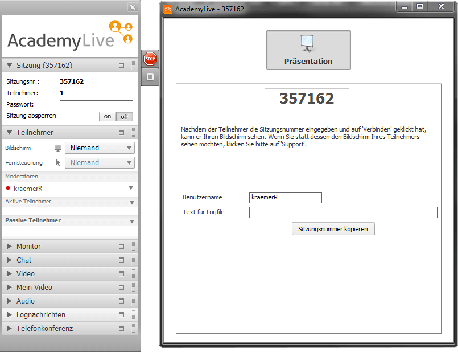Detach the Telefonkonferenz panel window icon

click(122, 328)
